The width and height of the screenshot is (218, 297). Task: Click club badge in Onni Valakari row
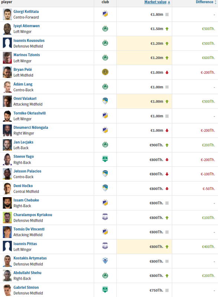105,101
